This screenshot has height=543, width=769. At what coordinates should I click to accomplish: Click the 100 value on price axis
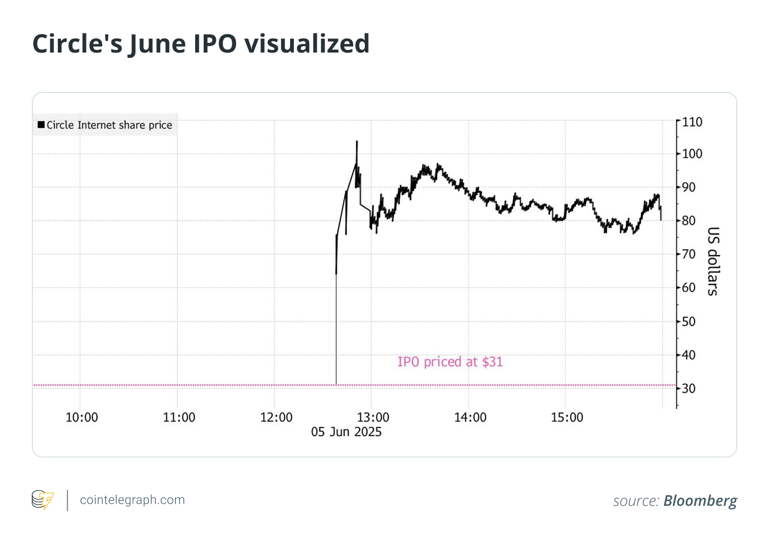click(x=692, y=154)
